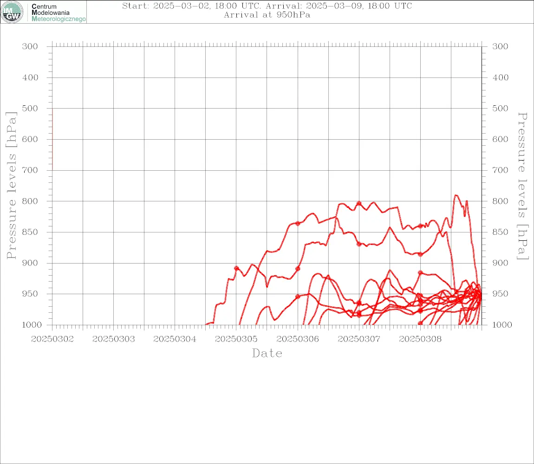The image size is (534, 464).
Task: Click the left axis 1000 label
Action: tap(32, 324)
